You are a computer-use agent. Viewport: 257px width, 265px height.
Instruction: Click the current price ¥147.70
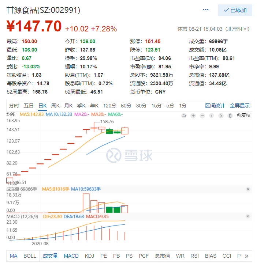click(34, 26)
